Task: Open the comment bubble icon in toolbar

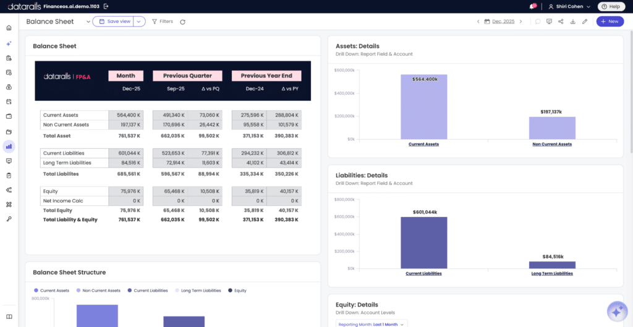Action: point(537,22)
